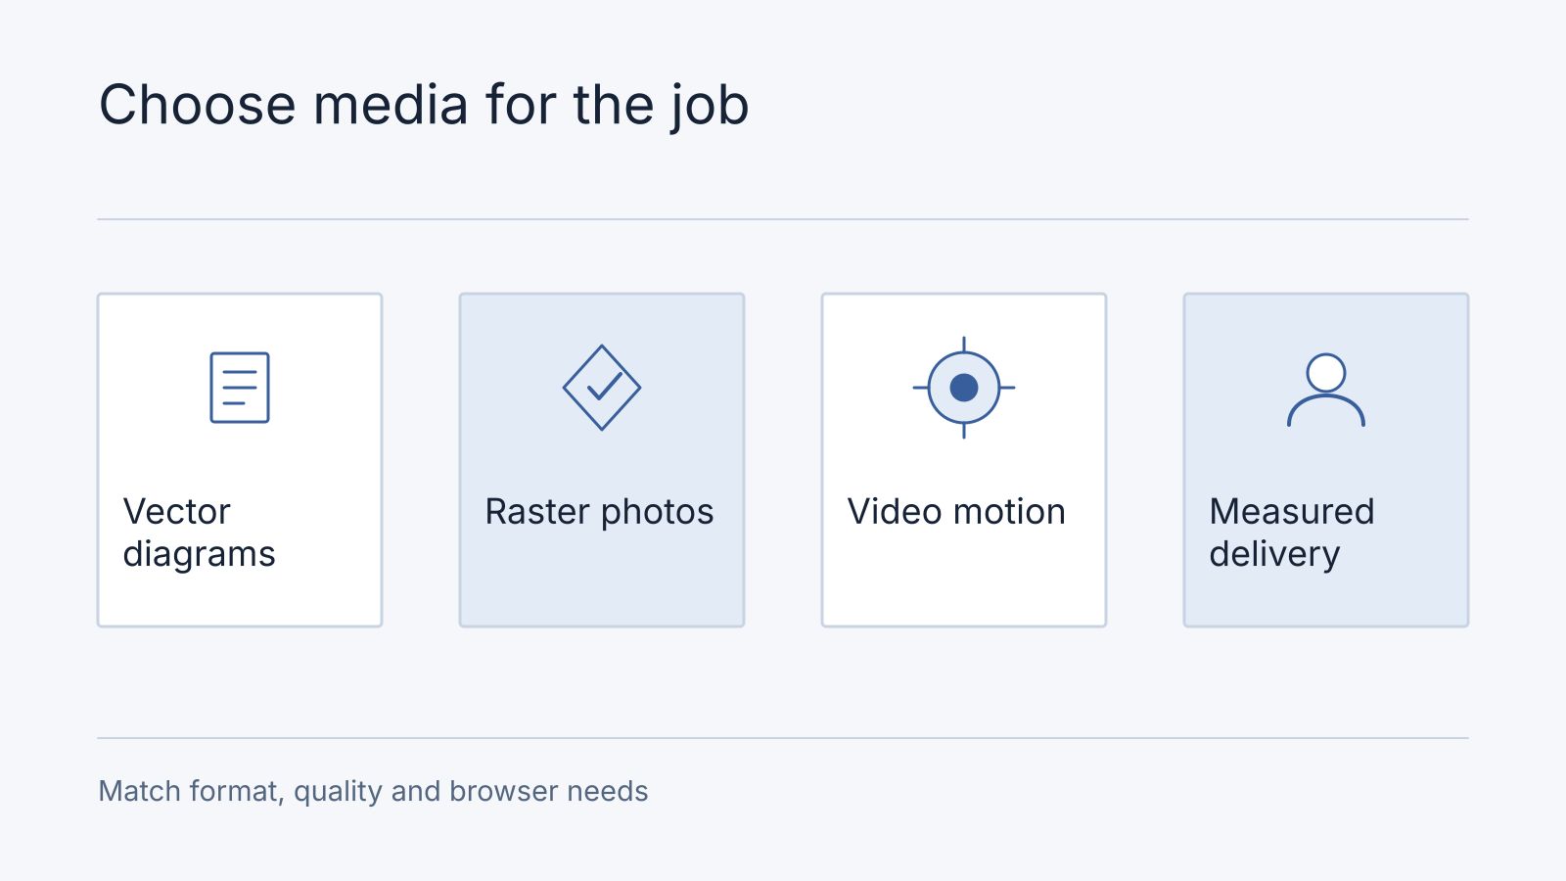Click the checkmark inside the diamond icon
This screenshot has width=1566, height=881.
(605, 387)
